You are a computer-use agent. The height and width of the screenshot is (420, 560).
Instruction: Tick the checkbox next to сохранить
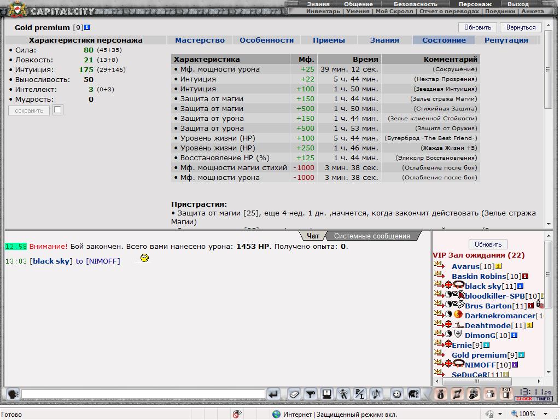pos(58,110)
